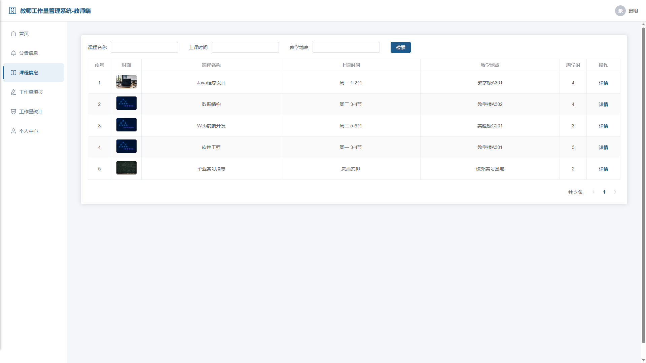
Task: Open 工作量统计 menu item
Action: (x=33, y=112)
